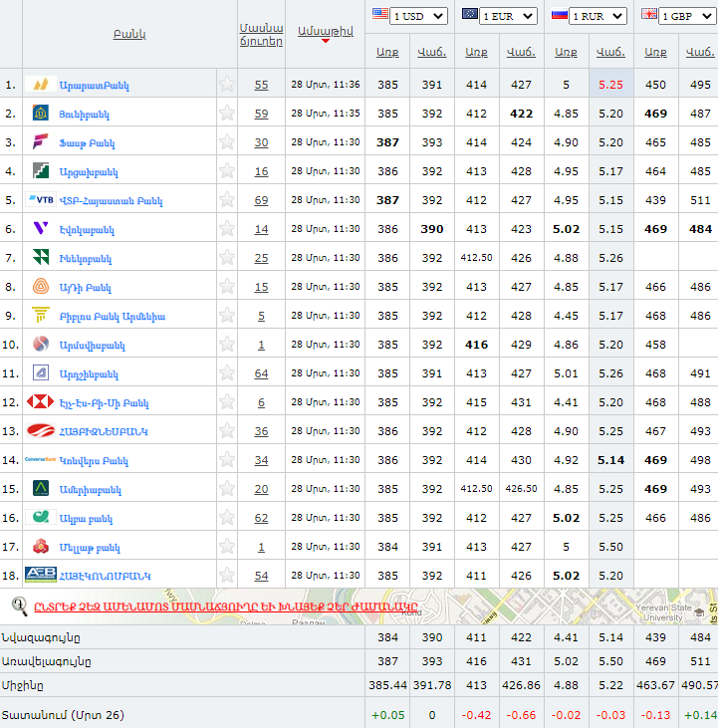This screenshot has width=718, height=728.
Task: Click Մելլաթ բանկ RUR sell rate 5.50
Action: pyautogui.click(x=610, y=547)
